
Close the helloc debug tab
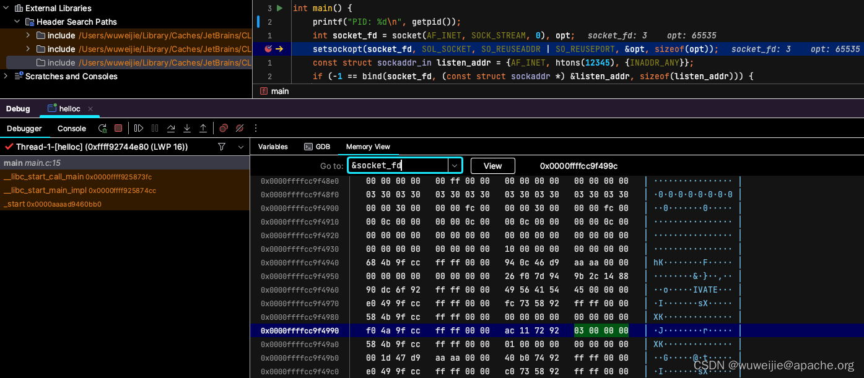90,108
